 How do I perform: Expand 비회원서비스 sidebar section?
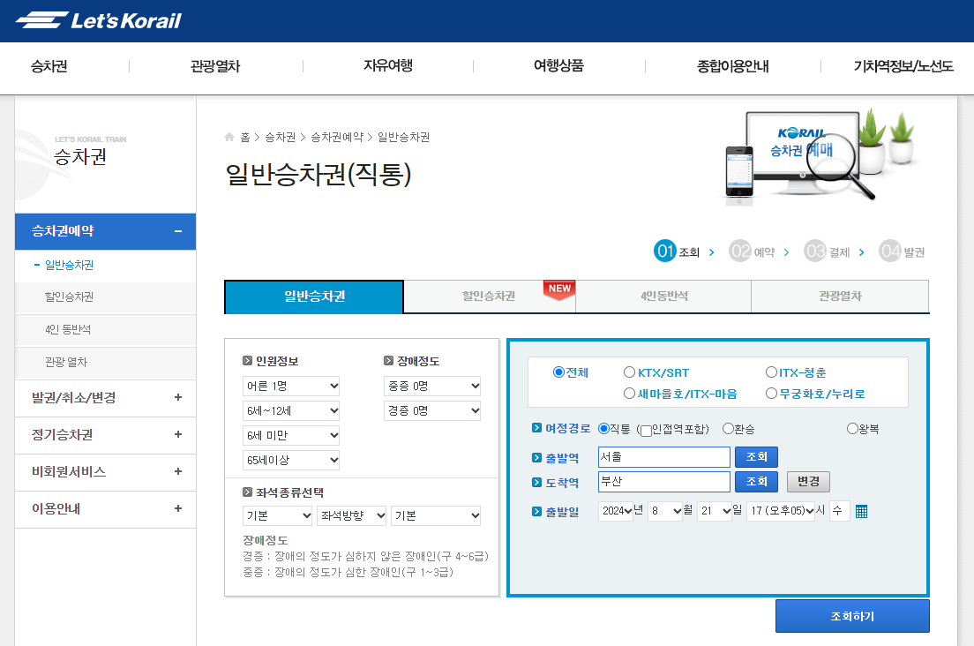tap(105, 472)
